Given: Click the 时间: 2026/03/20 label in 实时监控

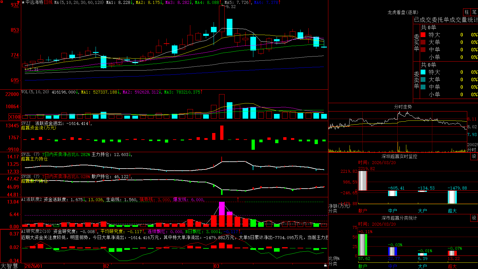Looking at the screenshot, I should click(377, 163).
